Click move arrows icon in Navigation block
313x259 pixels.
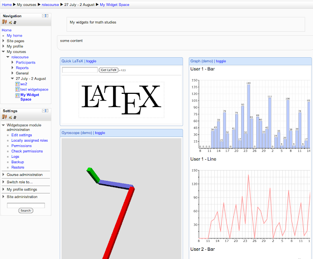click(15, 22)
